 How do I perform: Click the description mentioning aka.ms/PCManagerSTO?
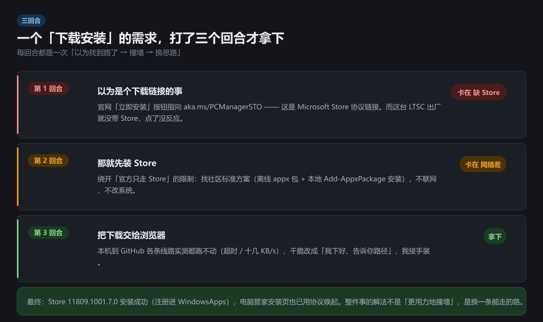[x=269, y=113]
